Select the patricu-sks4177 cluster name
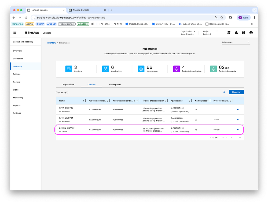The height and width of the screenshot is (203, 268). click(x=67, y=128)
